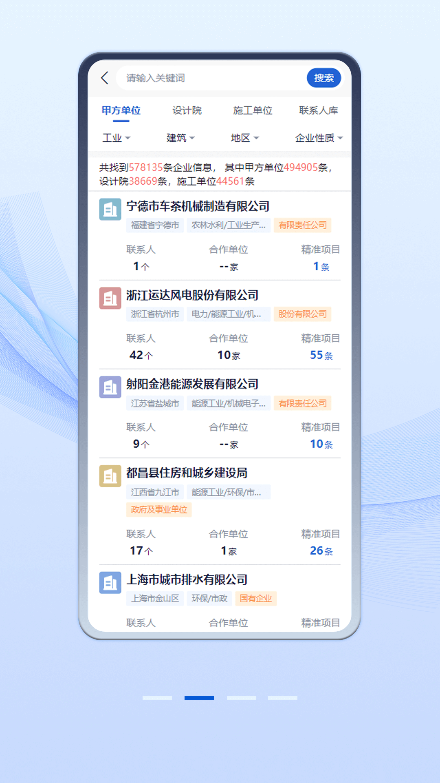440x783 pixels.
Task: Switch to the 施工单位 tab
Action: (x=253, y=111)
